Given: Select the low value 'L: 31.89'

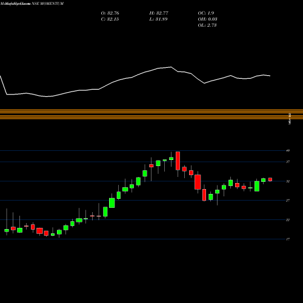Looking at the screenshot, I should pyautogui.click(x=158, y=19).
